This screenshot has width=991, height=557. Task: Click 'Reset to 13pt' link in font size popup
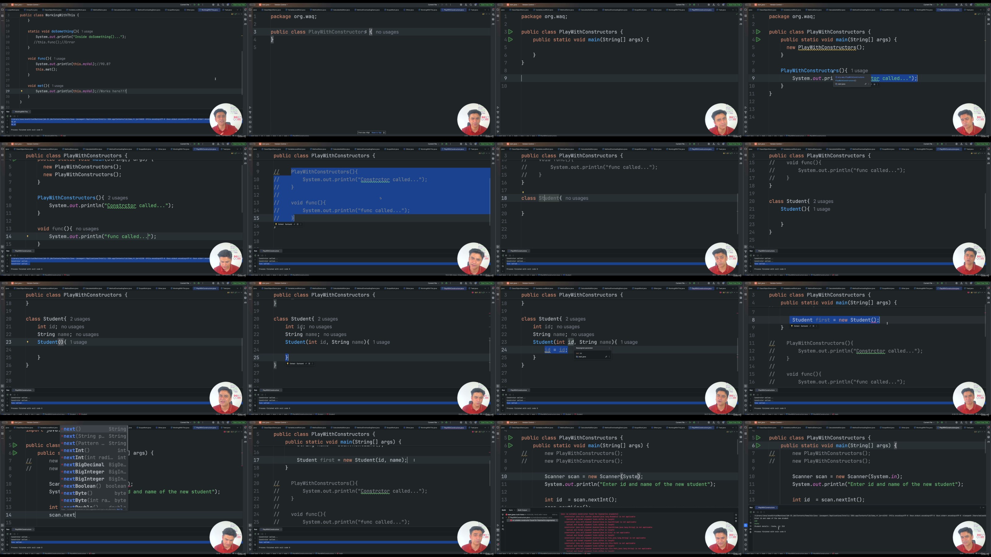pyautogui.click(x=376, y=133)
